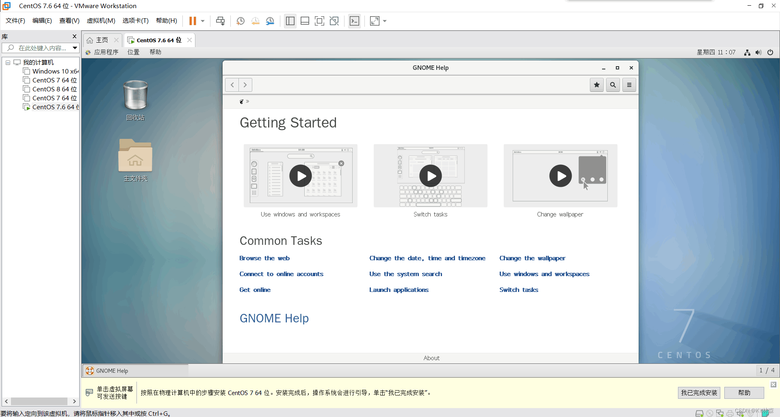Click the 我已完成安装 button
This screenshot has height=417, width=780.
(x=699, y=393)
